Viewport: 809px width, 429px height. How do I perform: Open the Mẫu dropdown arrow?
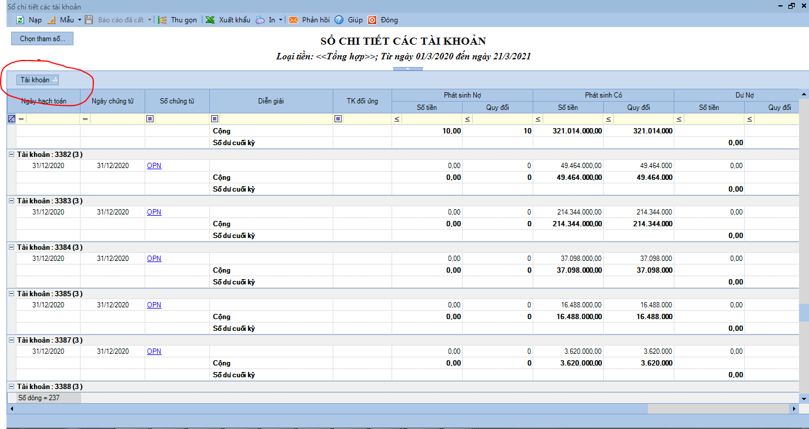click(79, 20)
